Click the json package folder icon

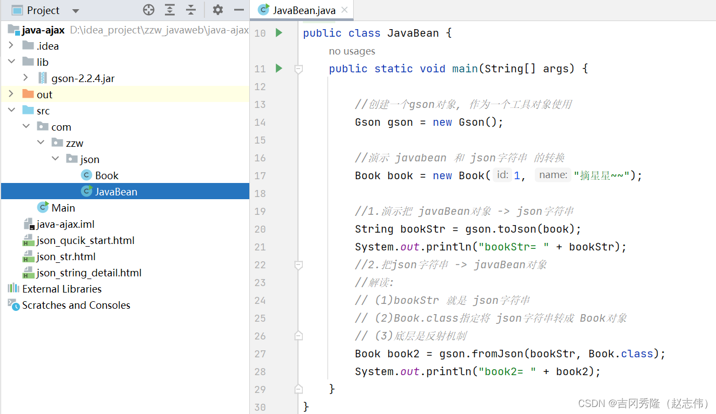click(x=72, y=159)
